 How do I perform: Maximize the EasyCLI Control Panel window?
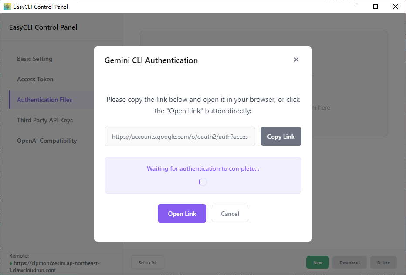pyautogui.click(x=376, y=7)
